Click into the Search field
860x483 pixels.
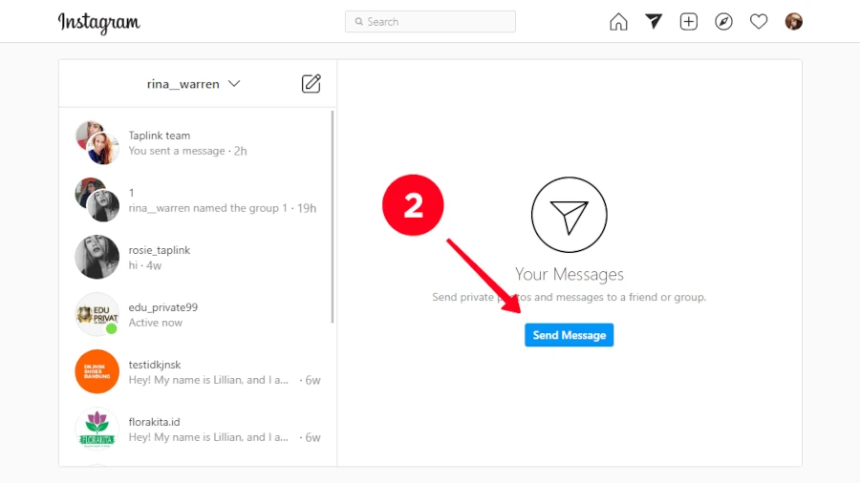[x=430, y=21]
